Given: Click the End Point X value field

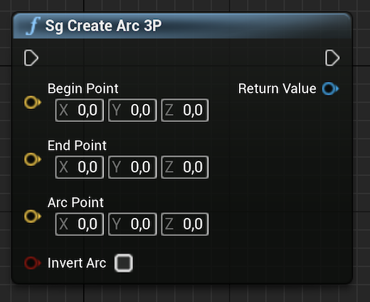Looking at the screenshot, I should [x=80, y=167].
